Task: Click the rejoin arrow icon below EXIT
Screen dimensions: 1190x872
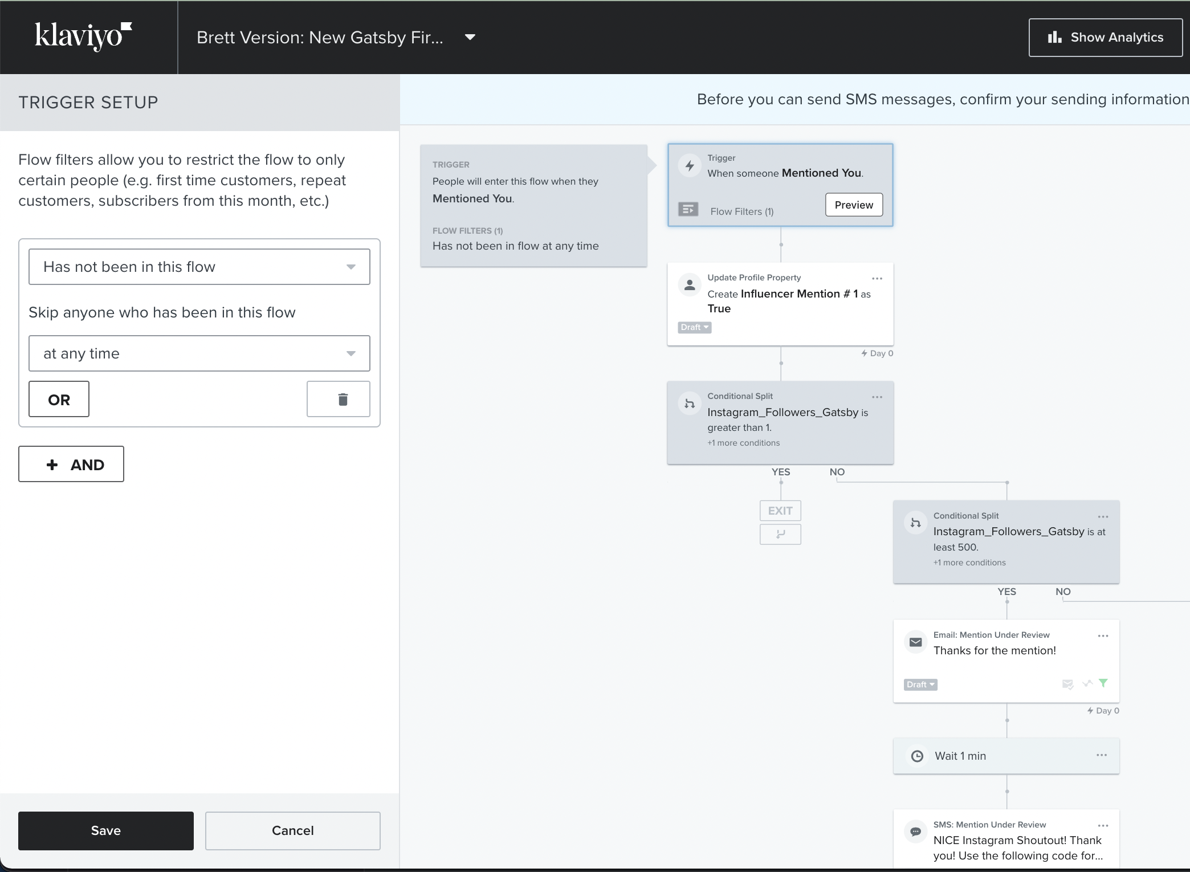Action: [x=780, y=534]
